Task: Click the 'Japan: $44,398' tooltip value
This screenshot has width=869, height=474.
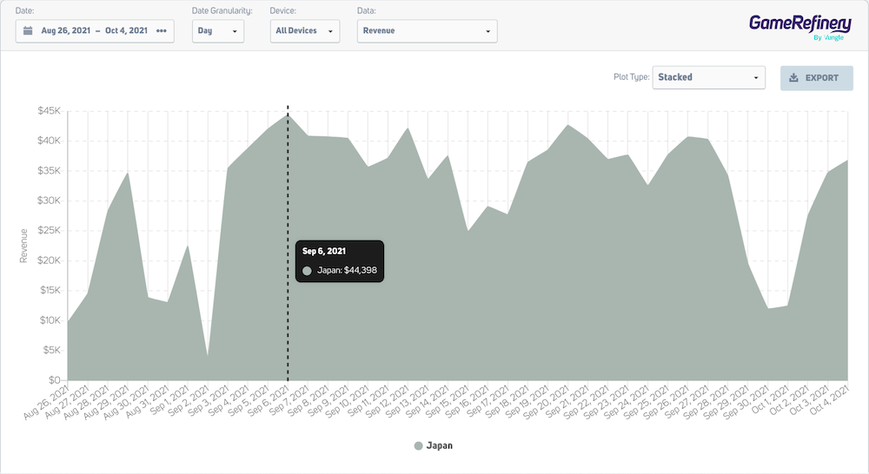Action: (x=347, y=270)
